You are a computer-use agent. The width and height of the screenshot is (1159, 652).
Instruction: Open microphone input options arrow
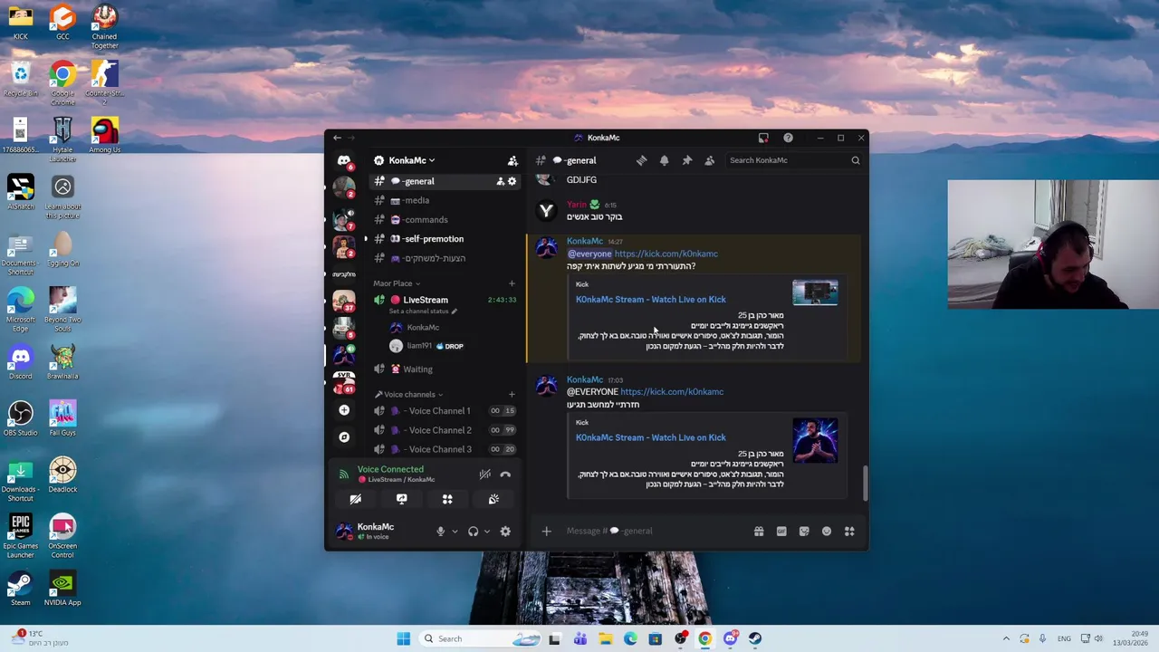tap(455, 532)
